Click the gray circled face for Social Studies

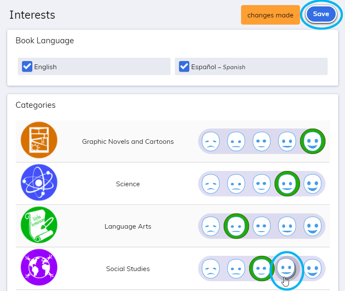pos(287,269)
